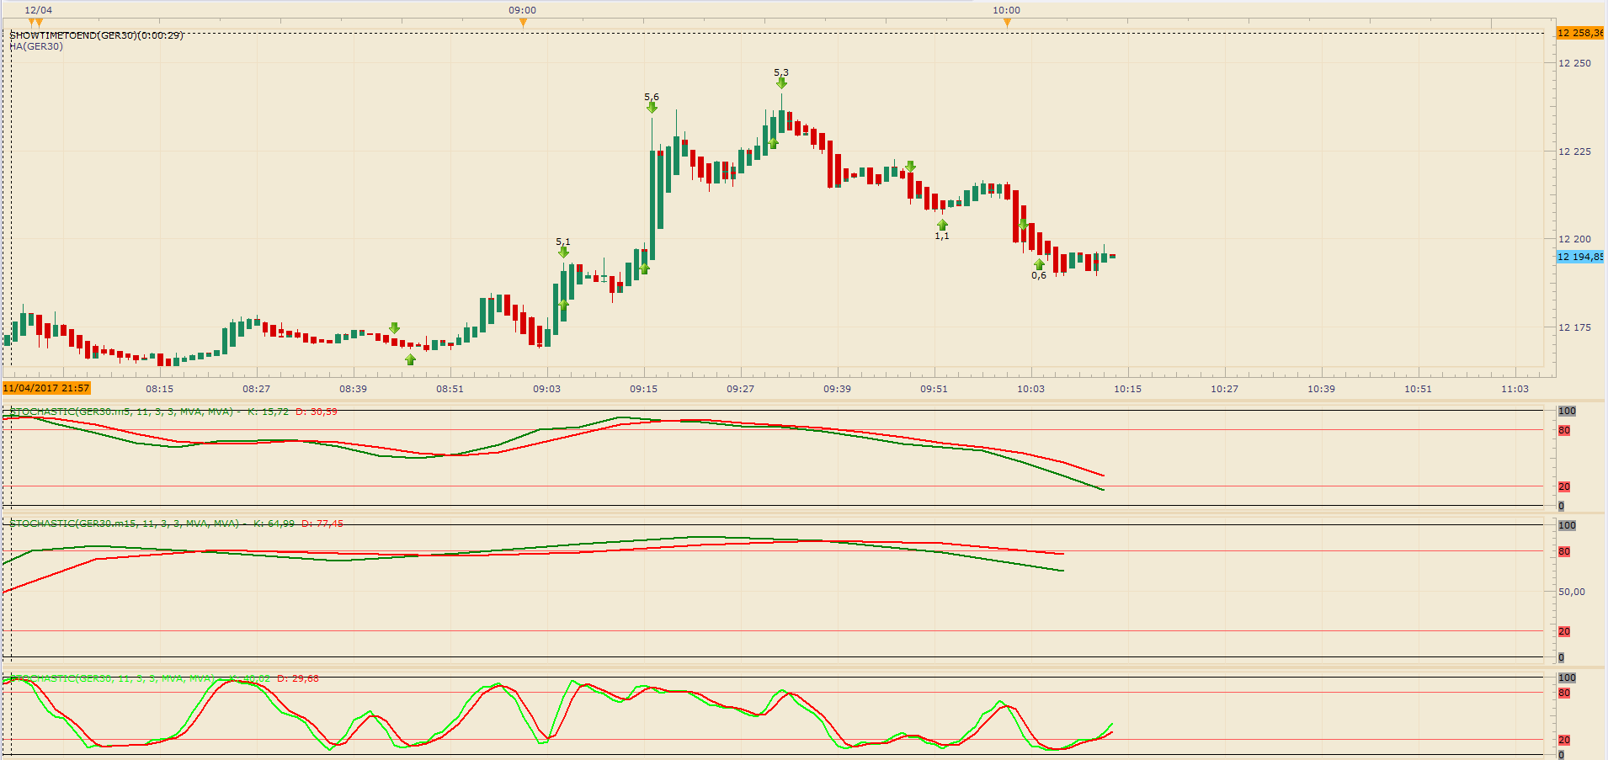1608x760 pixels.
Task: Select the STOCHASTIC GER30.m15 indicator title
Action: (124, 523)
